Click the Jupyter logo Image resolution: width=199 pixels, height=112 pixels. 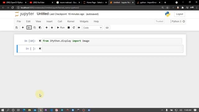pos(24,14)
